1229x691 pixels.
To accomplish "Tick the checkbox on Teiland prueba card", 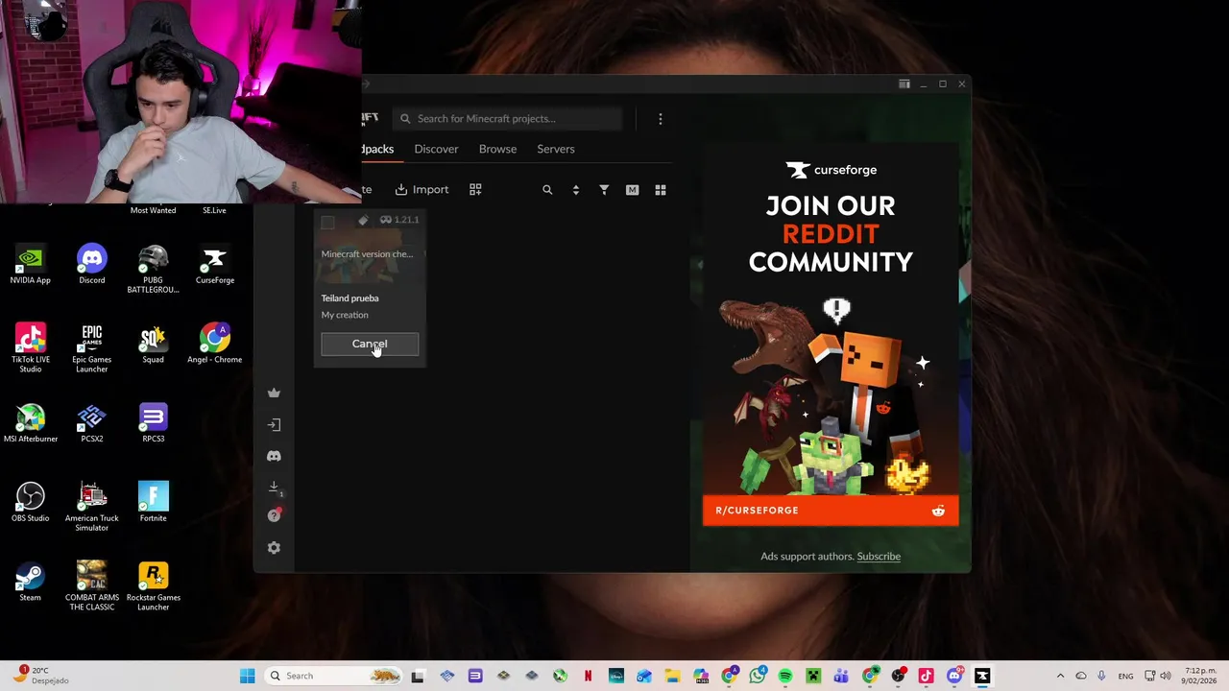I will pyautogui.click(x=327, y=223).
